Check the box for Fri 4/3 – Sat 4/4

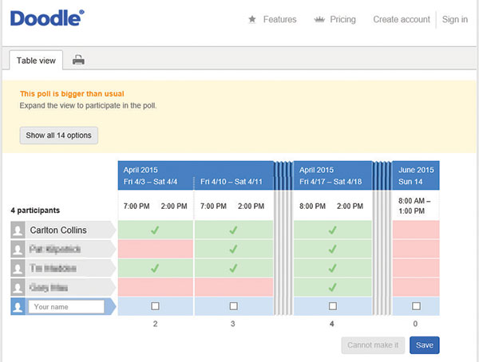(155, 306)
